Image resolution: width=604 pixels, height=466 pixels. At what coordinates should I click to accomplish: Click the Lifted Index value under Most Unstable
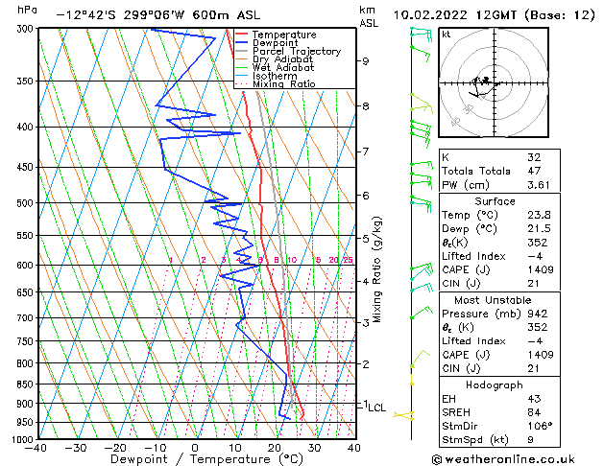pyautogui.click(x=536, y=341)
